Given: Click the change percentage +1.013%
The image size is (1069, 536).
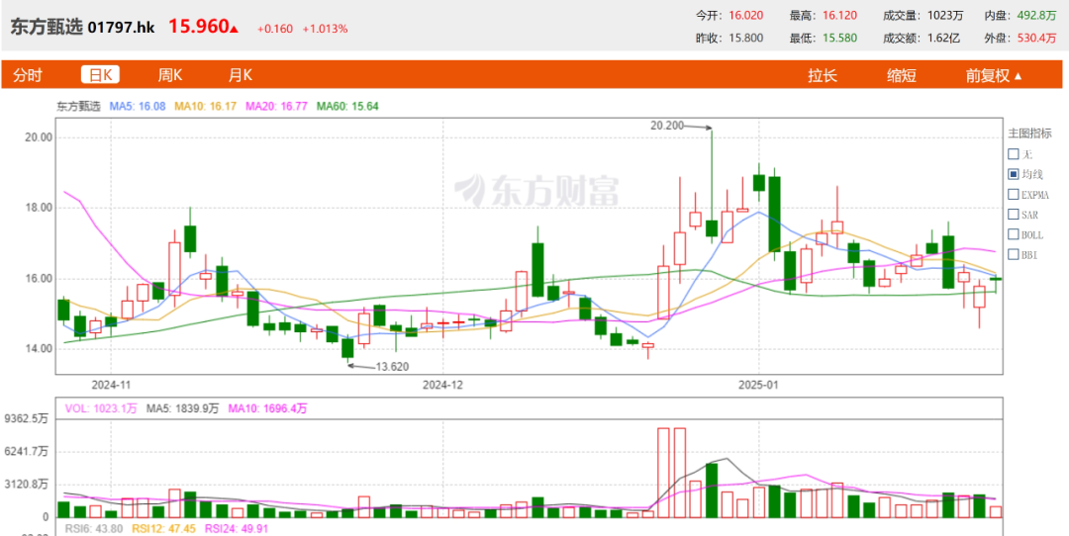Looking at the screenshot, I should tap(326, 29).
